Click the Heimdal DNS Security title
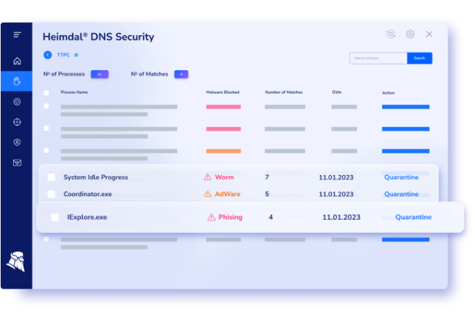Screen dimensions: 475x325 pos(98,36)
